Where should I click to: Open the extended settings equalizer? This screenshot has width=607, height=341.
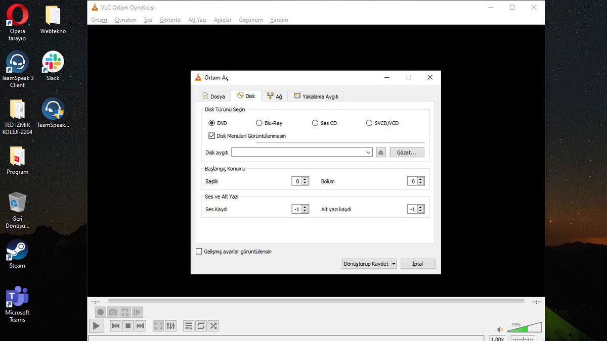coord(170,325)
